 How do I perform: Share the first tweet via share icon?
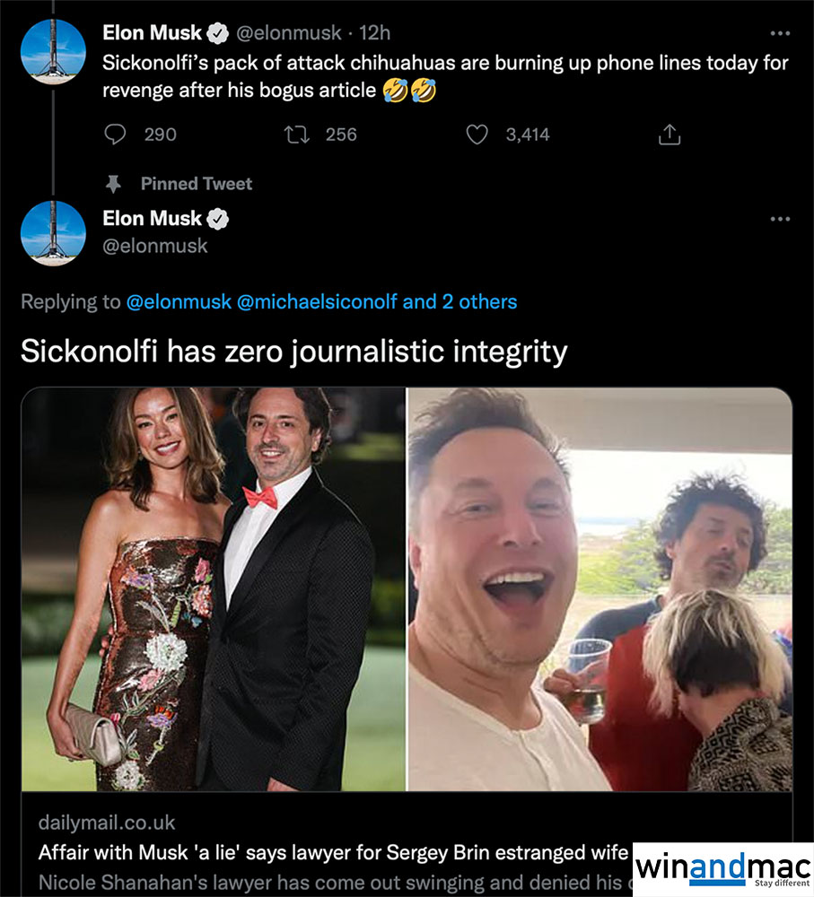tap(670, 135)
